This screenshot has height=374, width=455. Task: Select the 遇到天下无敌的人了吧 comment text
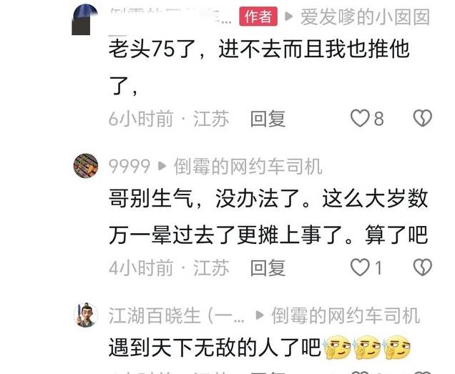pos(215,348)
